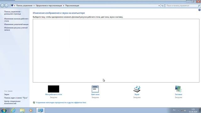Open Центр специальных возможностей link
Image resolution: width=201 pixels, height=113 pixels.
[12, 102]
